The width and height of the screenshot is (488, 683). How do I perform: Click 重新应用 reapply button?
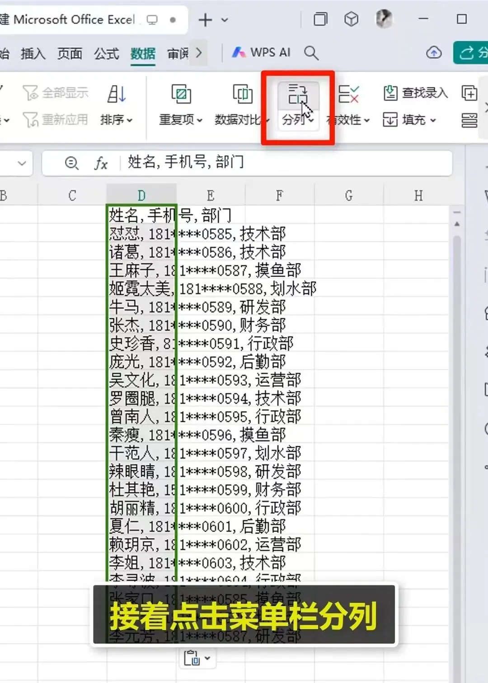[55, 120]
